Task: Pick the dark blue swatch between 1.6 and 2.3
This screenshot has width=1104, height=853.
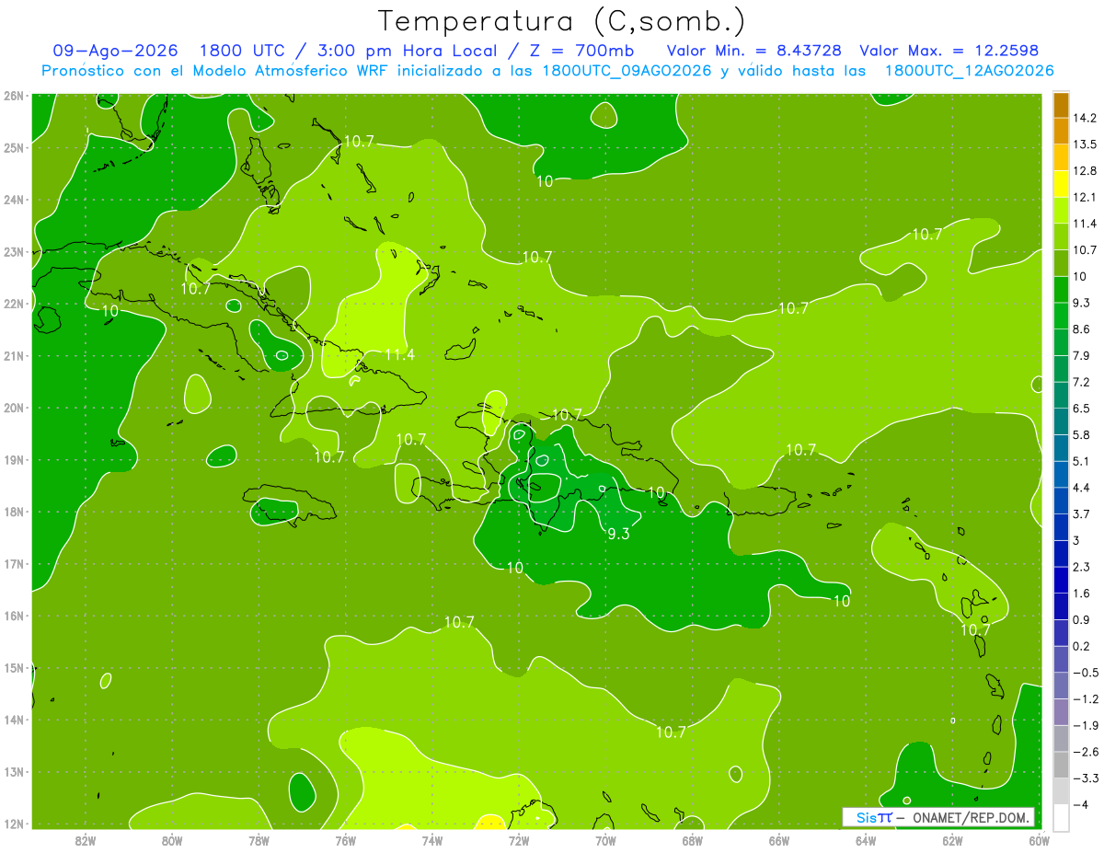Action: click(x=1061, y=579)
